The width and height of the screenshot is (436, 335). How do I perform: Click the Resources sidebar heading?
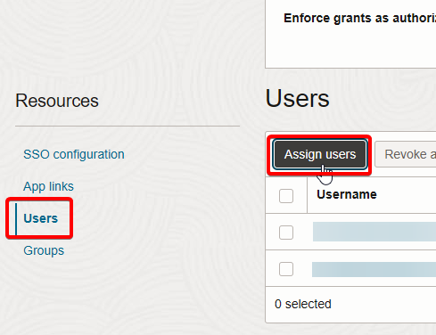click(x=57, y=101)
